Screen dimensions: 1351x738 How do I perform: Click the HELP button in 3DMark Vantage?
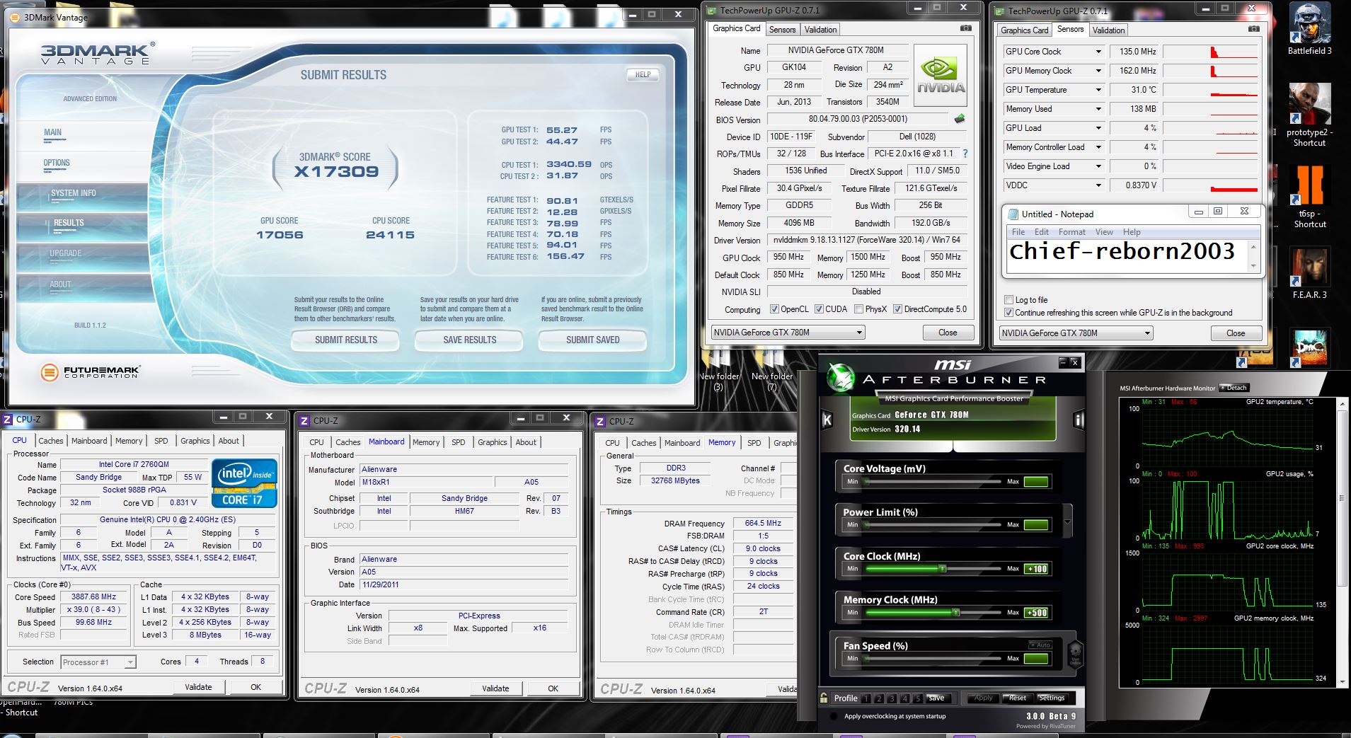643,74
